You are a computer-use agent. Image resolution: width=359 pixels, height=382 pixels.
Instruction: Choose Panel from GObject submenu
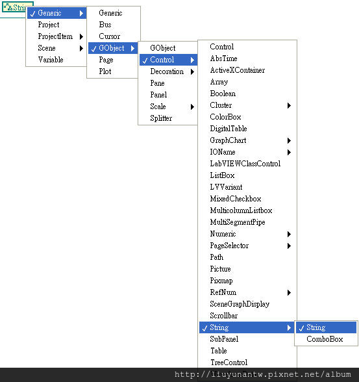pos(168,95)
